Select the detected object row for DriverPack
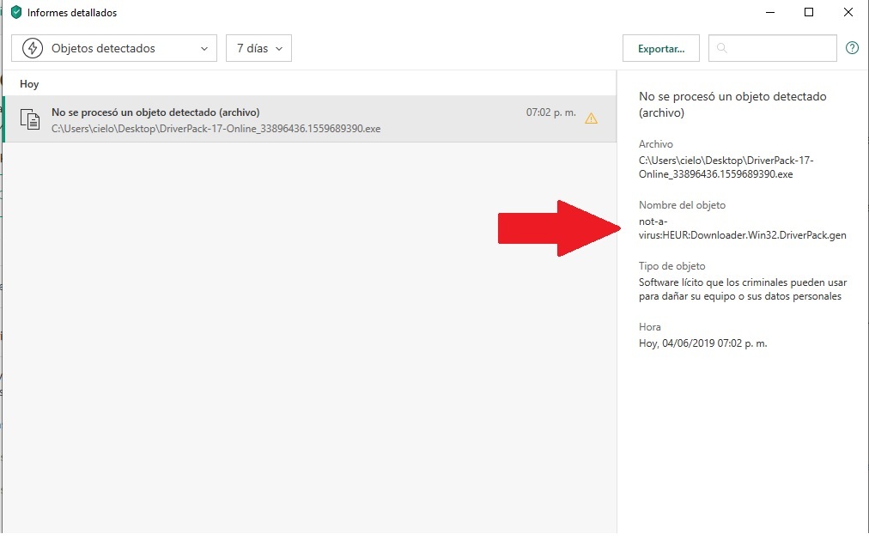This screenshot has width=869, height=540. click(310, 119)
